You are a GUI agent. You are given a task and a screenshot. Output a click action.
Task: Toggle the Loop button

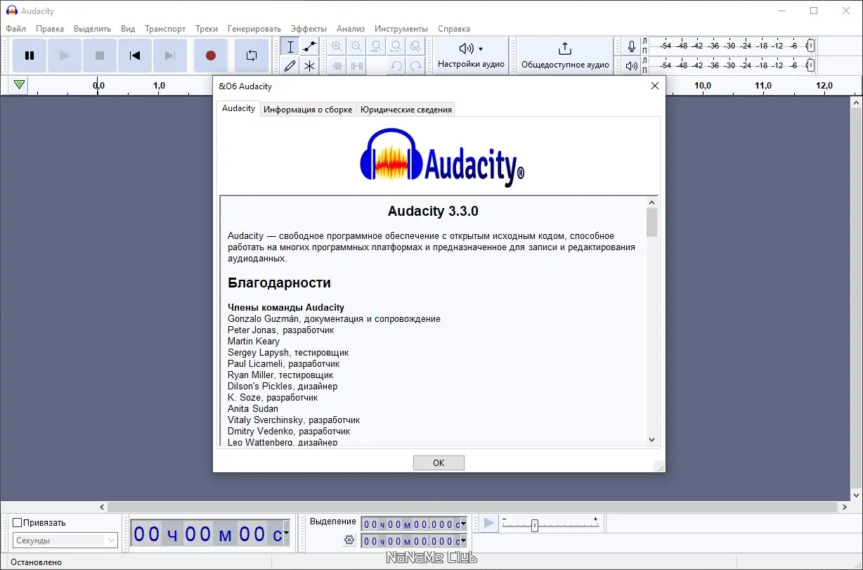click(x=252, y=56)
